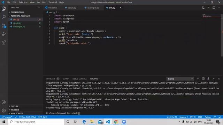Select Python 3.8.4 32-bit interpreter
The width and height of the screenshot is (223, 125).
click(28, 117)
